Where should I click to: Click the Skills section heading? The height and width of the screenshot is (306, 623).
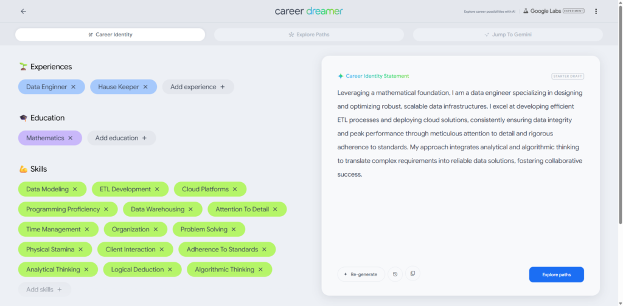[38, 169]
